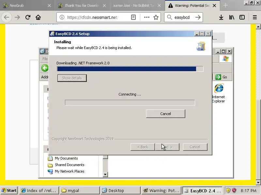This screenshot has width=261, height=195.
Task: Switch to the burner.kiwi tab
Action: pos(137,6)
